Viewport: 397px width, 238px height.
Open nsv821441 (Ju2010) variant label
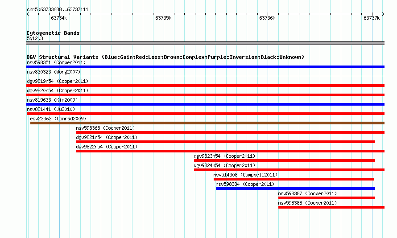coord(51,109)
